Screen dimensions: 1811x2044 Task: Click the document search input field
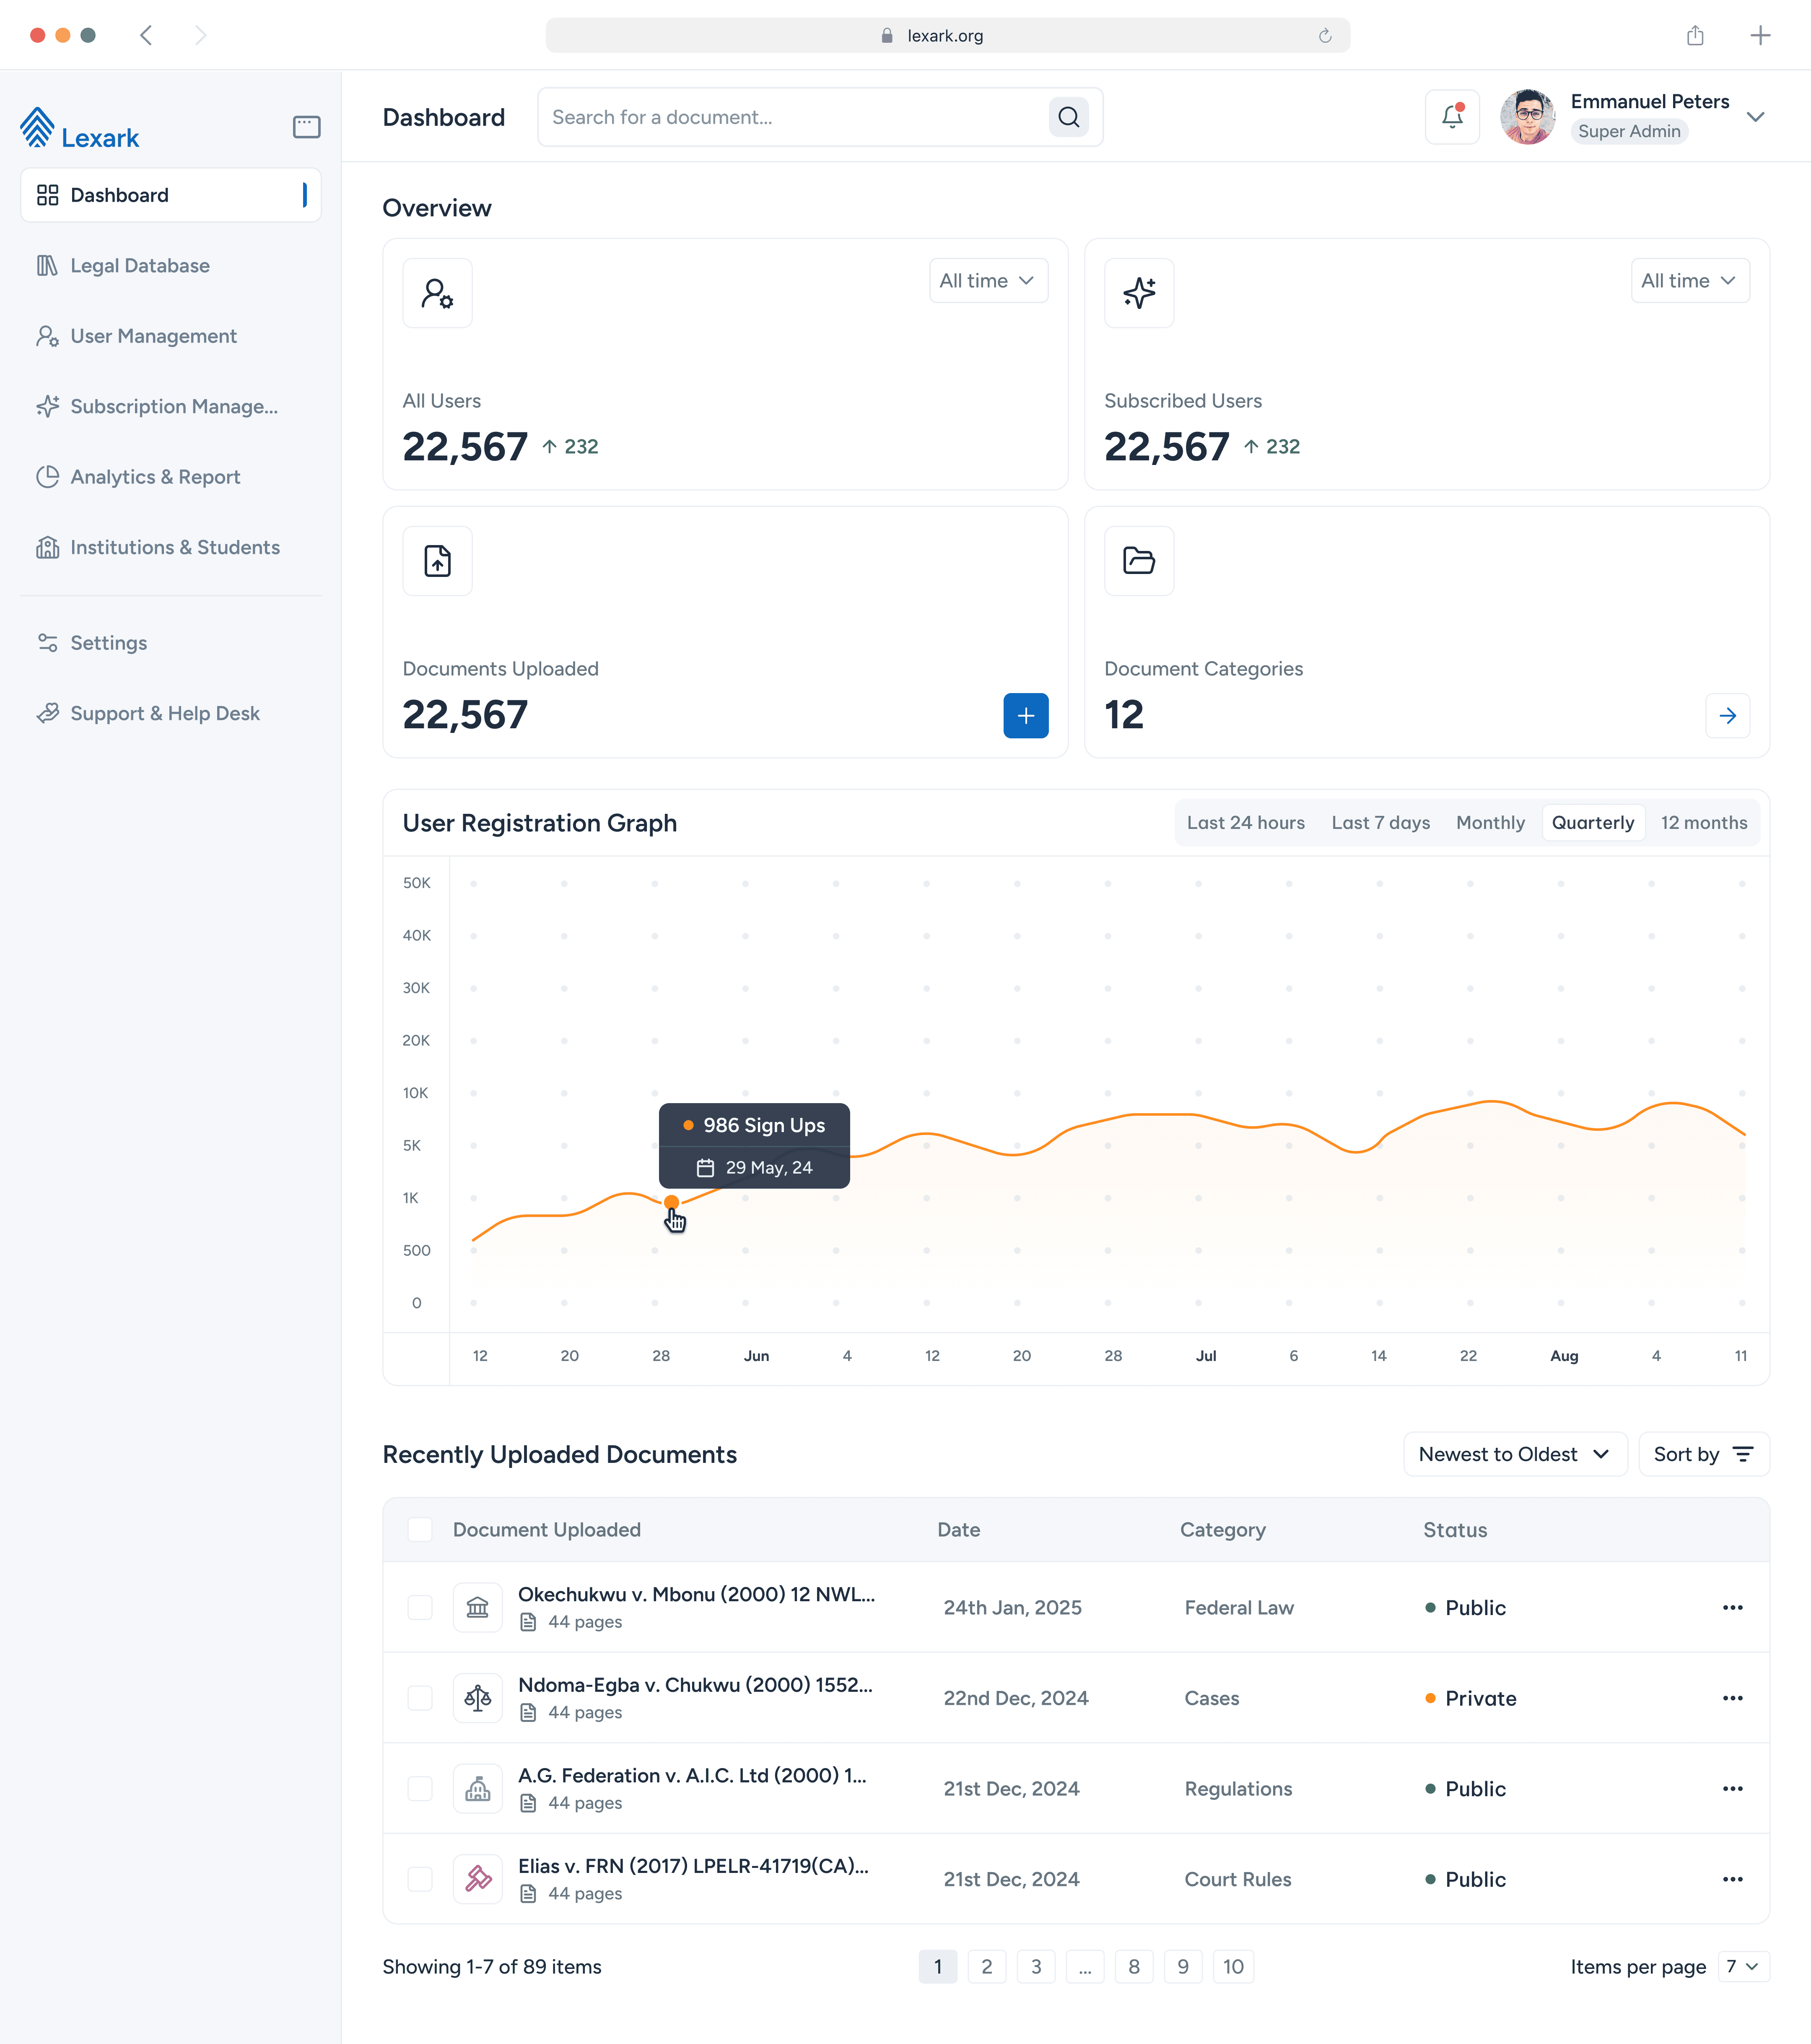point(790,117)
